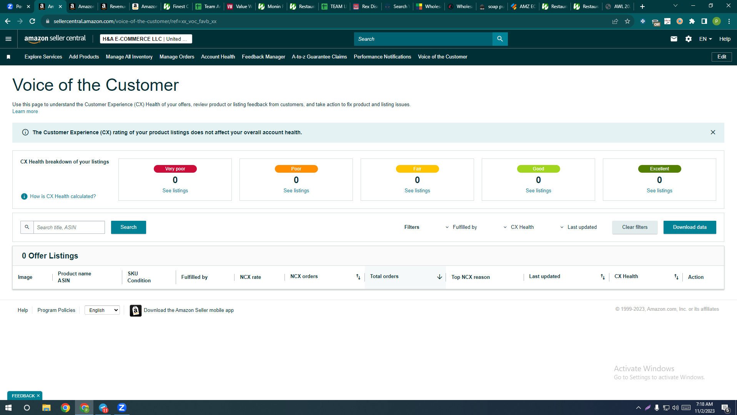The height and width of the screenshot is (415, 737).
Task: Open Windows Start menu
Action: click(8, 408)
